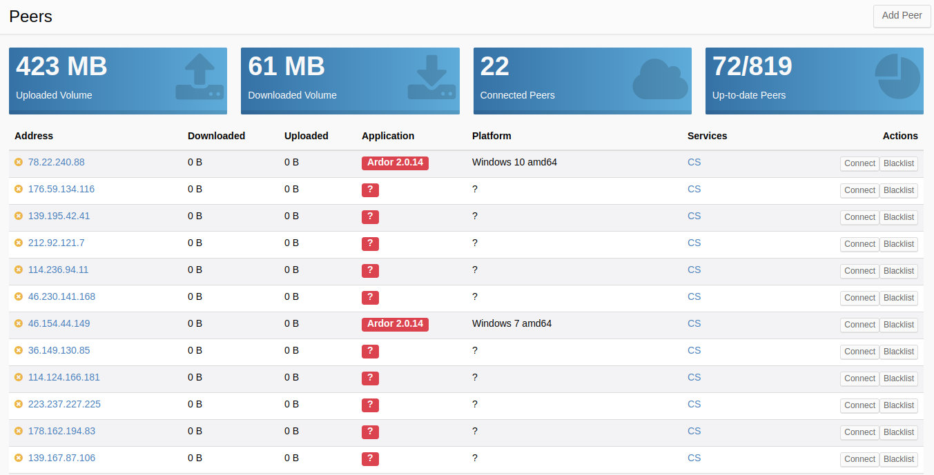This screenshot has width=934, height=475.
Task: Click the pie chart icon in Up-to-date Peers
Action: 897,77
